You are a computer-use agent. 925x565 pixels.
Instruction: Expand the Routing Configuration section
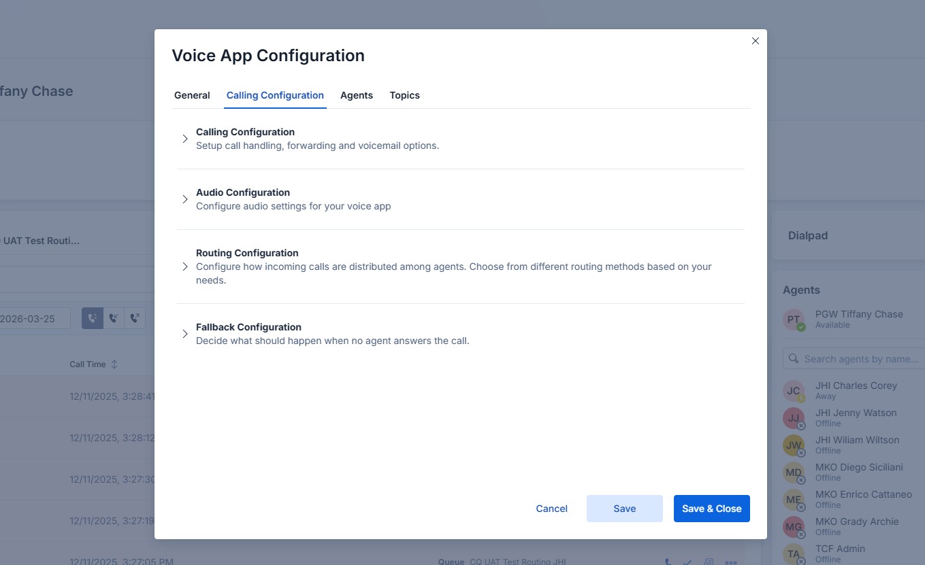click(184, 267)
